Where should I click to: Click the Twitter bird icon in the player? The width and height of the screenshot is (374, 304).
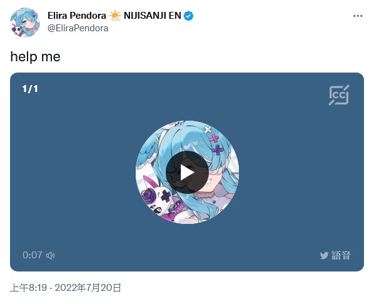(324, 256)
